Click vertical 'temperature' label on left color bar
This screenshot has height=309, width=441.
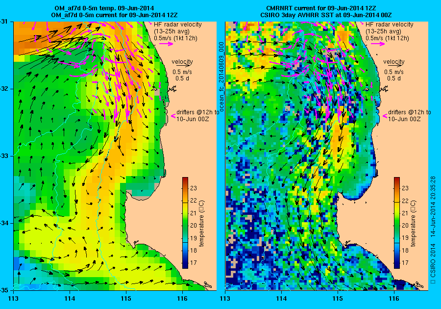pos(202,224)
